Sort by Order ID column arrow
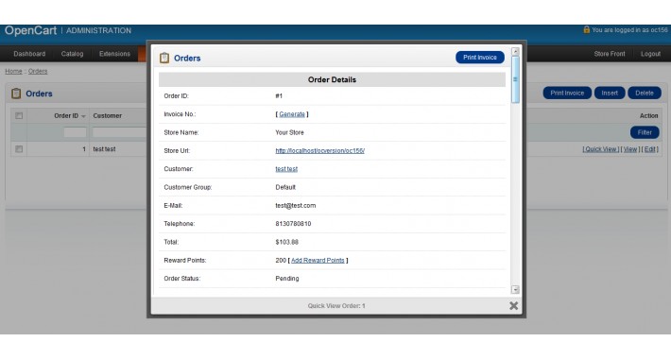671x359 pixels. coord(83,116)
